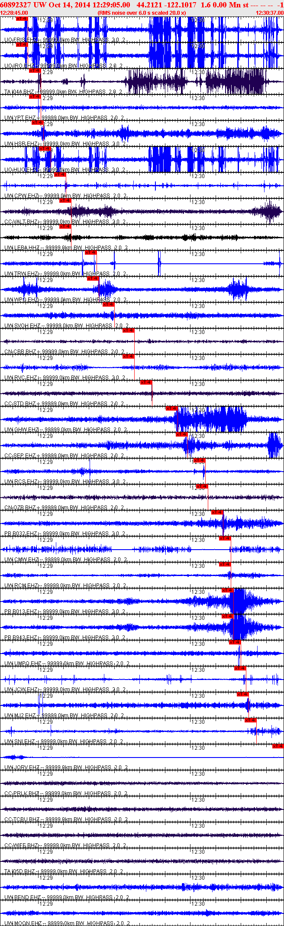Click the red pick marker on PB.B013 trace
This screenshot has width=284, height=926.
[228, 591]
